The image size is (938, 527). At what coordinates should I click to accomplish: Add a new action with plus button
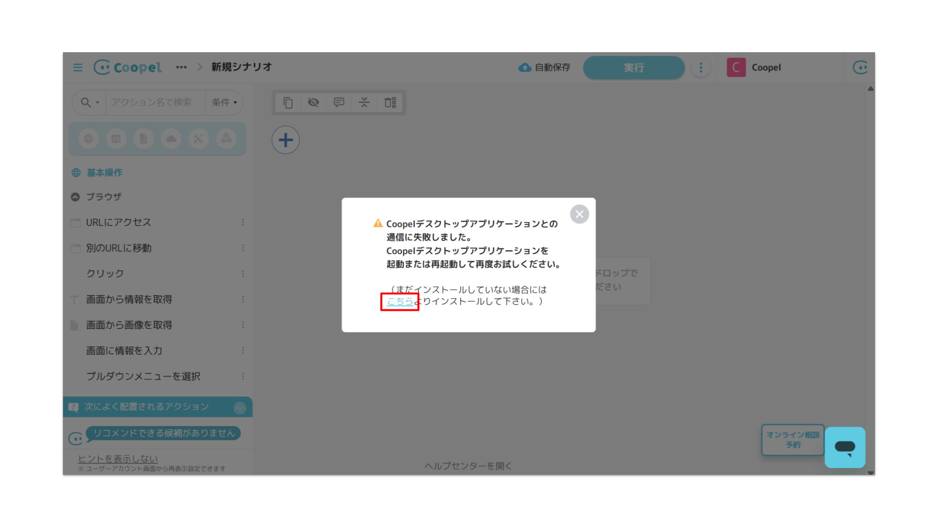click(286, 140)
